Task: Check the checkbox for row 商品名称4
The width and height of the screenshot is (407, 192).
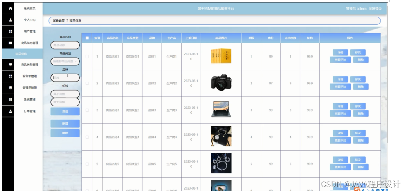Action: tap(87, 137)
